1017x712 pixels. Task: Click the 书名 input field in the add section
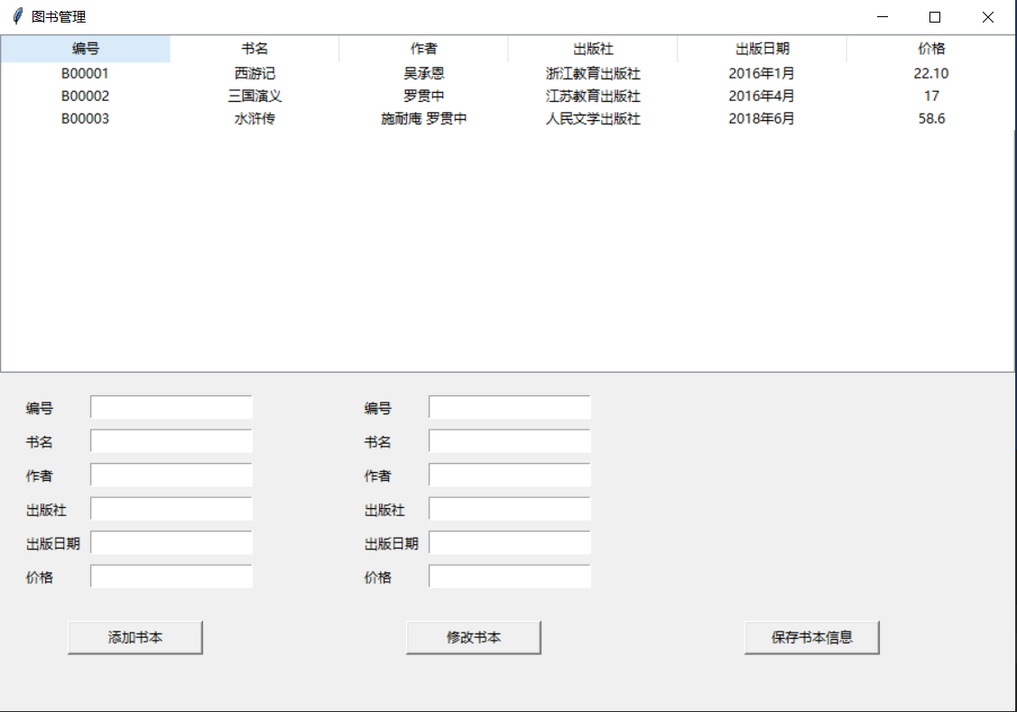171,440
